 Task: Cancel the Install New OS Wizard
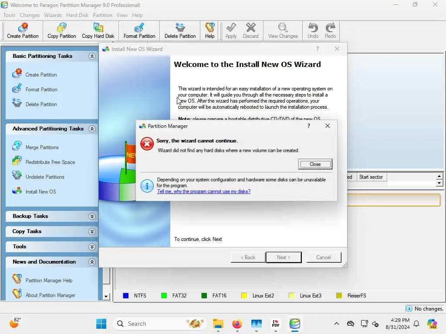coord(324,257)
